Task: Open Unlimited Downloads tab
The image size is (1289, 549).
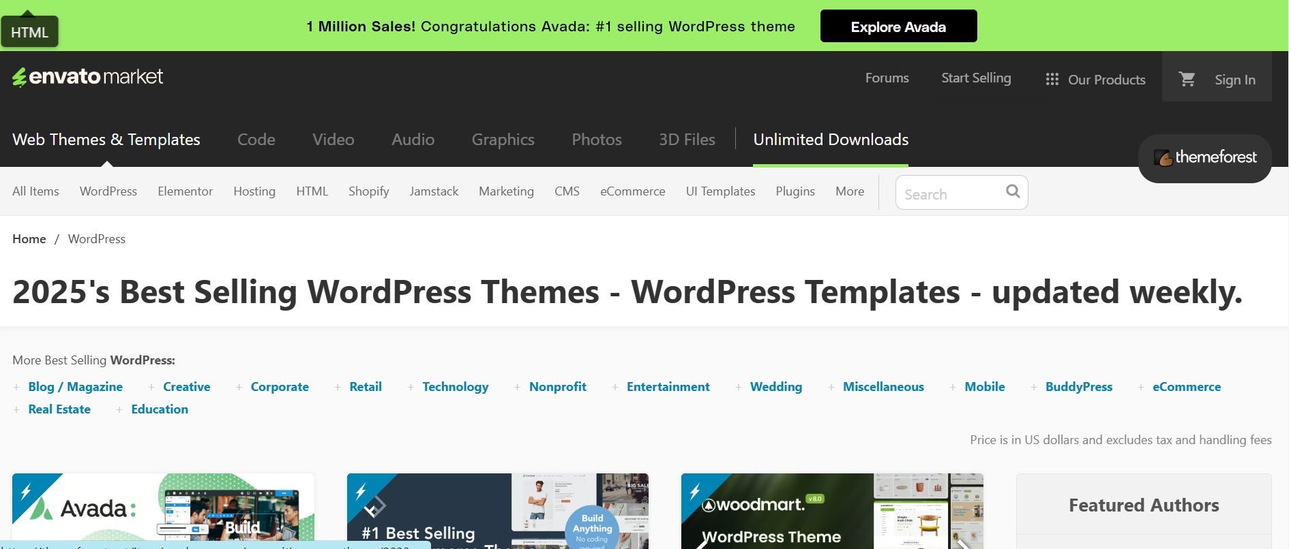Action: [x=831, y=140]
